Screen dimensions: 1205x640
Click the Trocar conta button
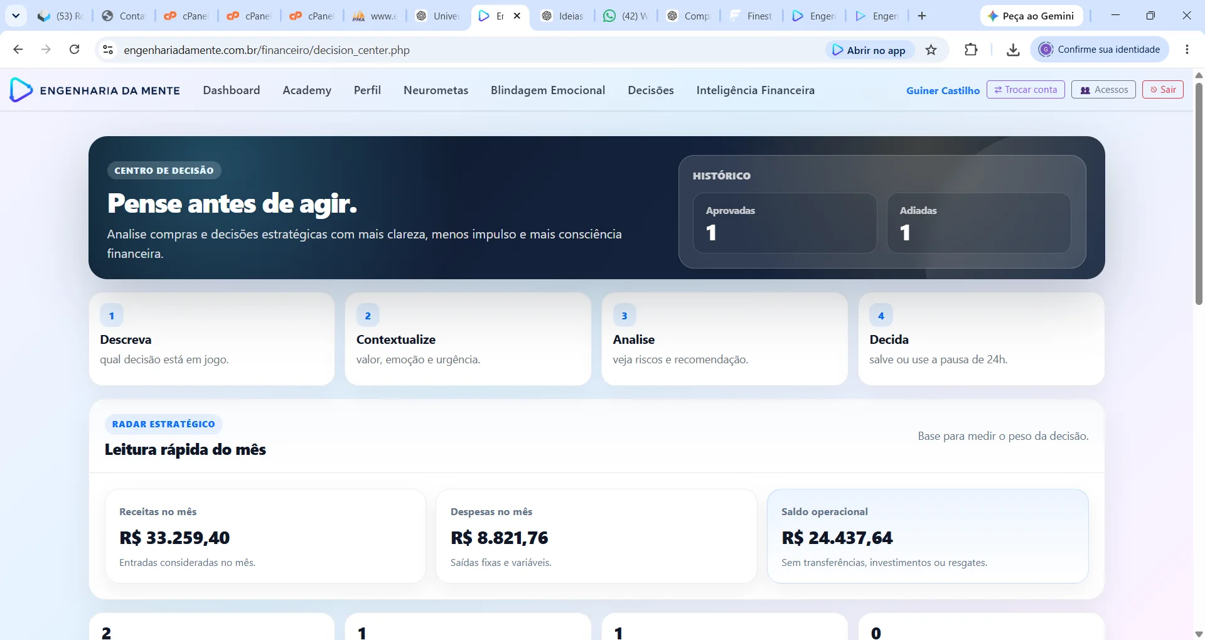tap(1026, 90)
